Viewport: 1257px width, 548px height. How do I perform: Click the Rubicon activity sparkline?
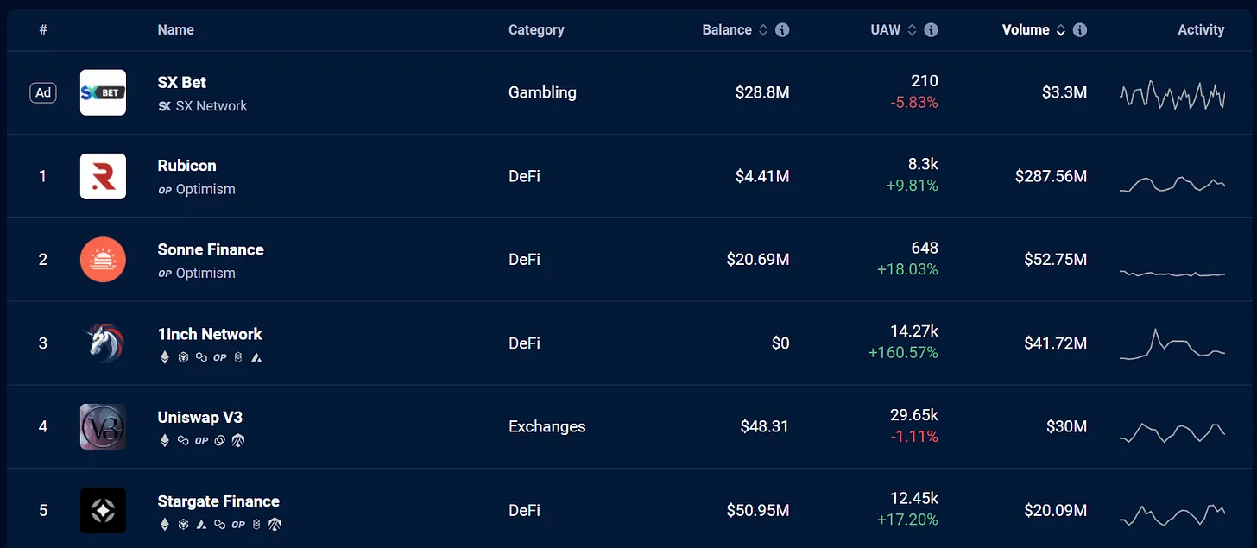tap(1172, 184)
